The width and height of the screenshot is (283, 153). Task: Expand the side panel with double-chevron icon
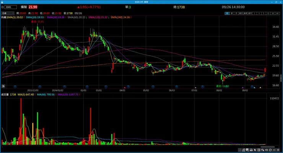[3, 86]
